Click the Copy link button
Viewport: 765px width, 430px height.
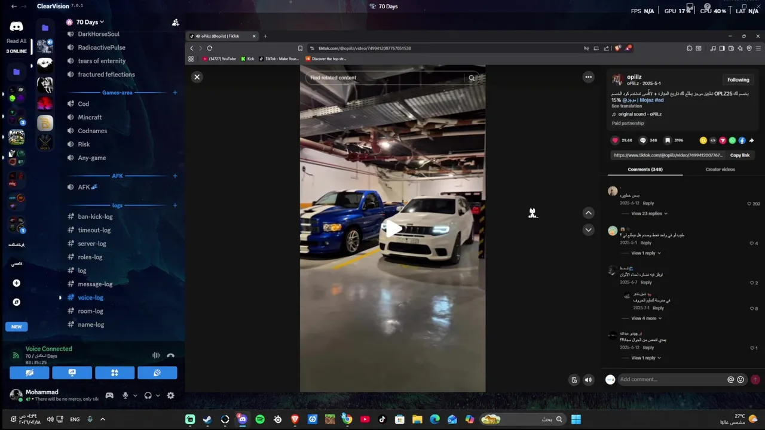[x=740, y=155]
